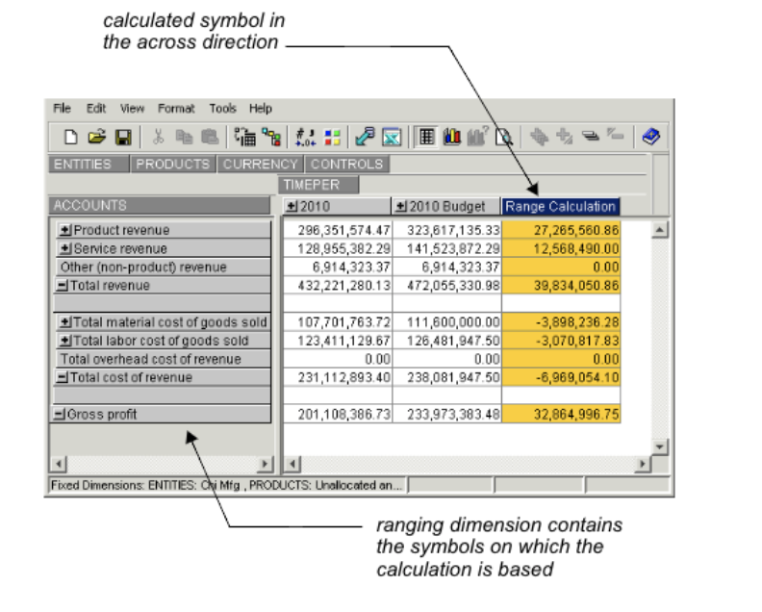Click the Open folder icon

(96, 138)
